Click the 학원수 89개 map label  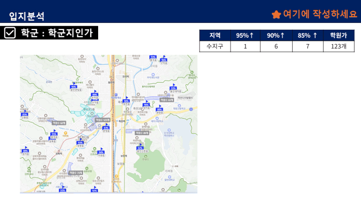[142, 133]
